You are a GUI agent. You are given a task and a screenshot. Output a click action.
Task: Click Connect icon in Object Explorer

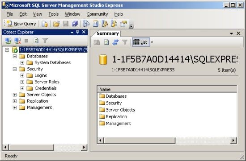coord(8,41)
